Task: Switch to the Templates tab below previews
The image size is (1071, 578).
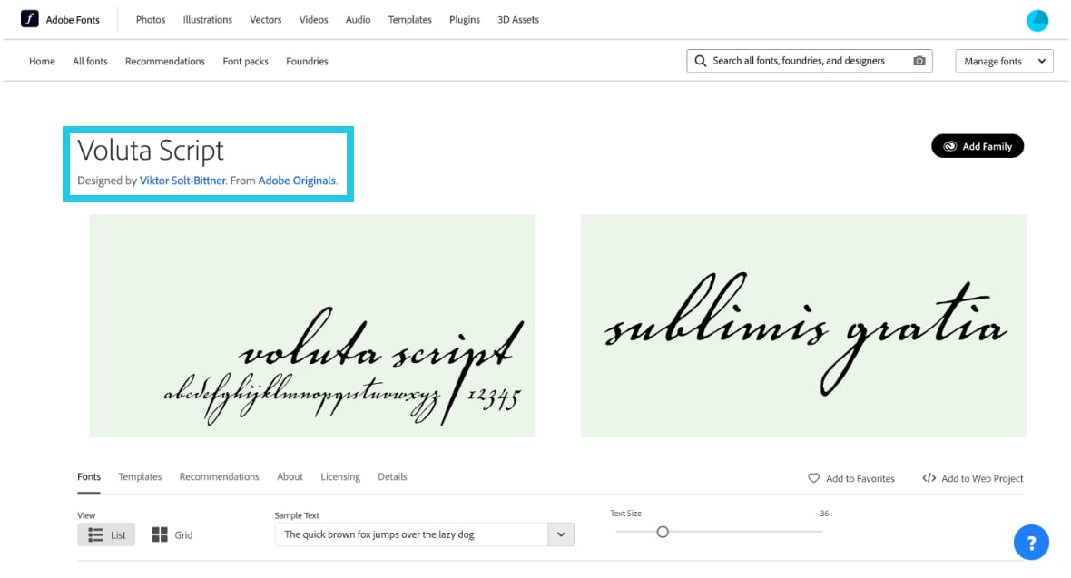Action: pyautogui.click(x=140, y=477)
